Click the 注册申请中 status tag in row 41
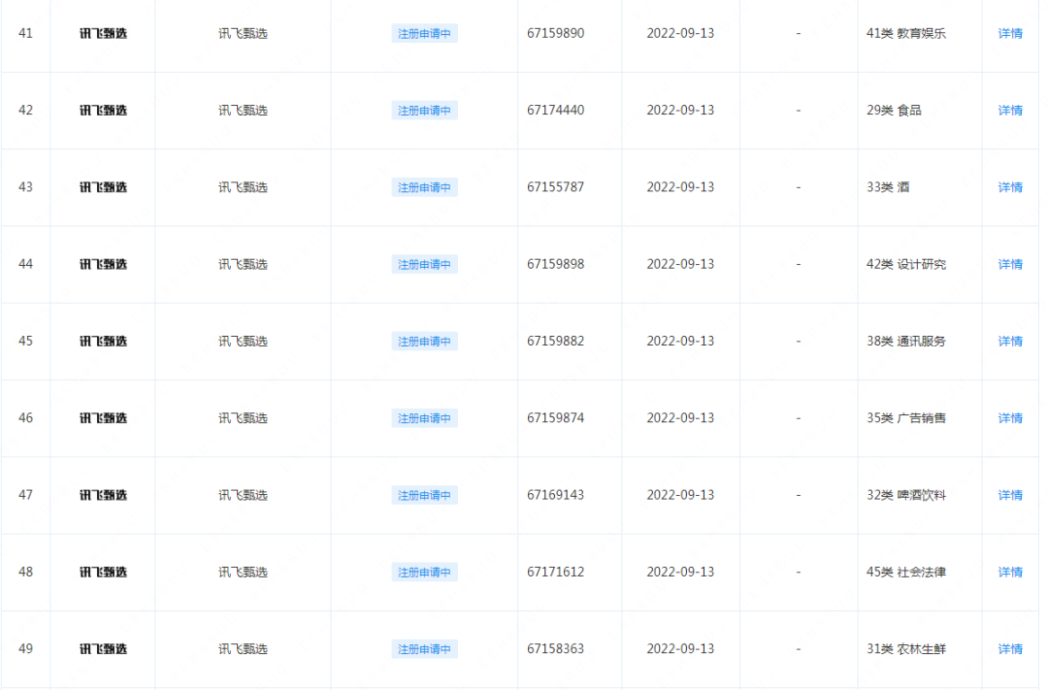 click(x=424, y=33)
